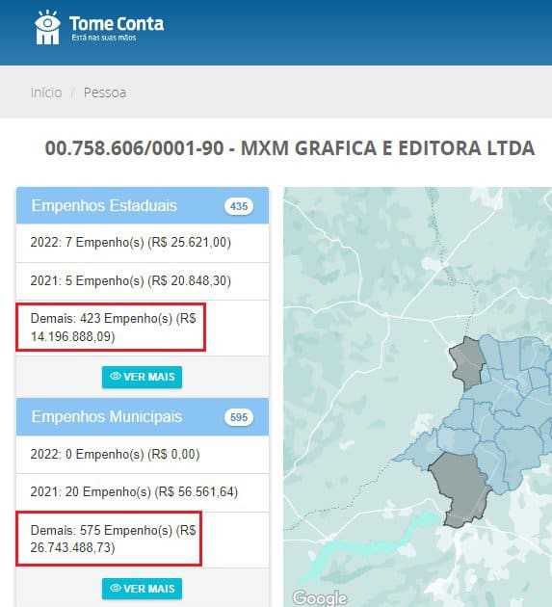
Task: Click the 595 badge on Empenhos Municipais
Action: (239, 417)
